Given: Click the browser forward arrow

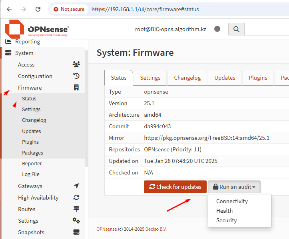Looking at the screenshot, I should (x=24, y=9).
